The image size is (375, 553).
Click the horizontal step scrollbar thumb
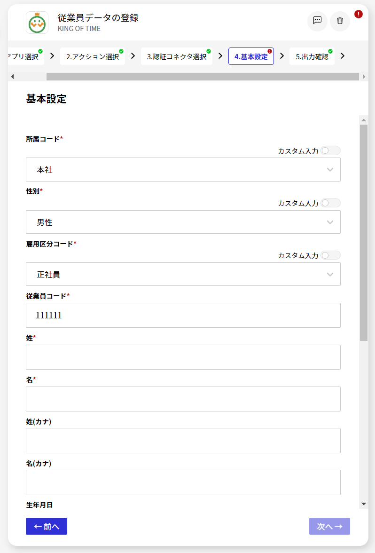pos(203,77)
